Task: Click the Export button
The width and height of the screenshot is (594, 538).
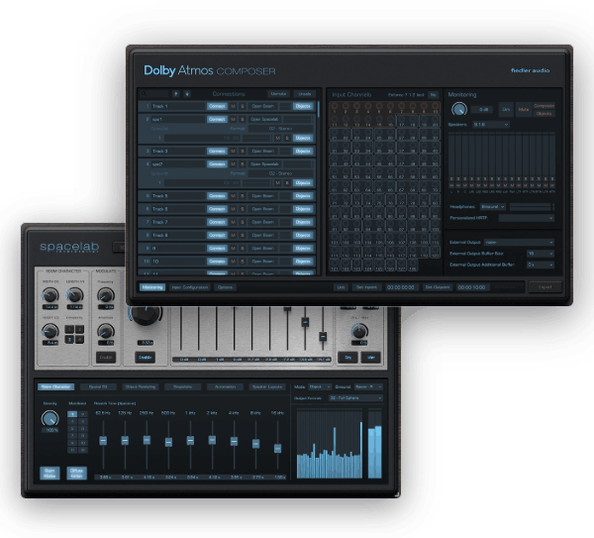Action: tap(544, 287)
